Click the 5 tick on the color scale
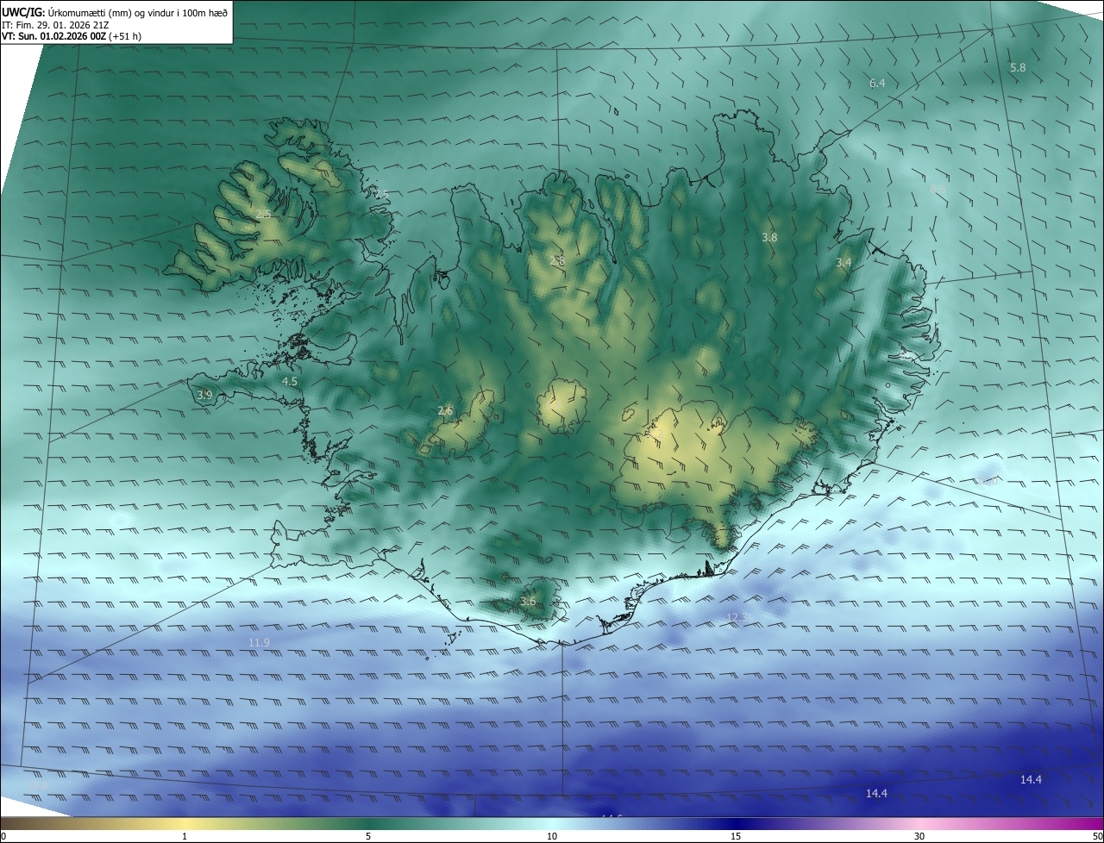Screen dimensions: 1104x843 [x=368, y=836]
